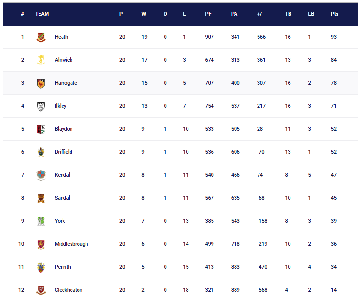Click the TEAM column header
361x304 pixels.
42,14
